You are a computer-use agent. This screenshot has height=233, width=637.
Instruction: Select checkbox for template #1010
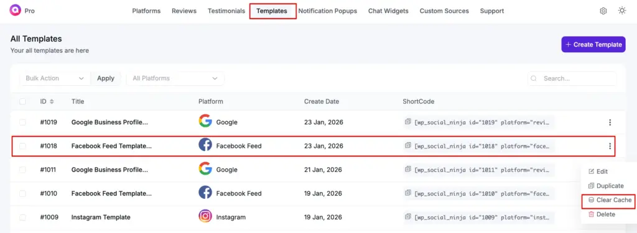pos(23,194)
